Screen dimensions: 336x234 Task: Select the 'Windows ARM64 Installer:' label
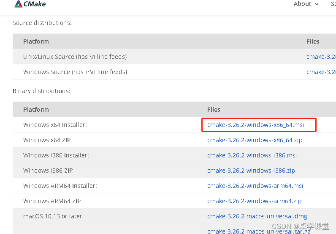60,186
